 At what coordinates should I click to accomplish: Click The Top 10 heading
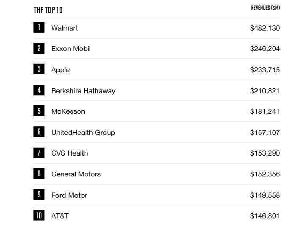coord(48,10)
